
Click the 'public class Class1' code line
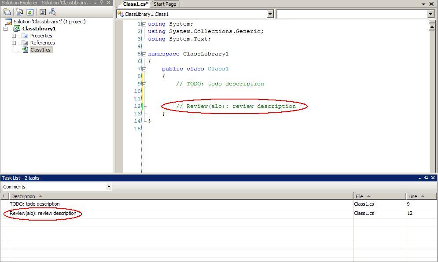195,69
